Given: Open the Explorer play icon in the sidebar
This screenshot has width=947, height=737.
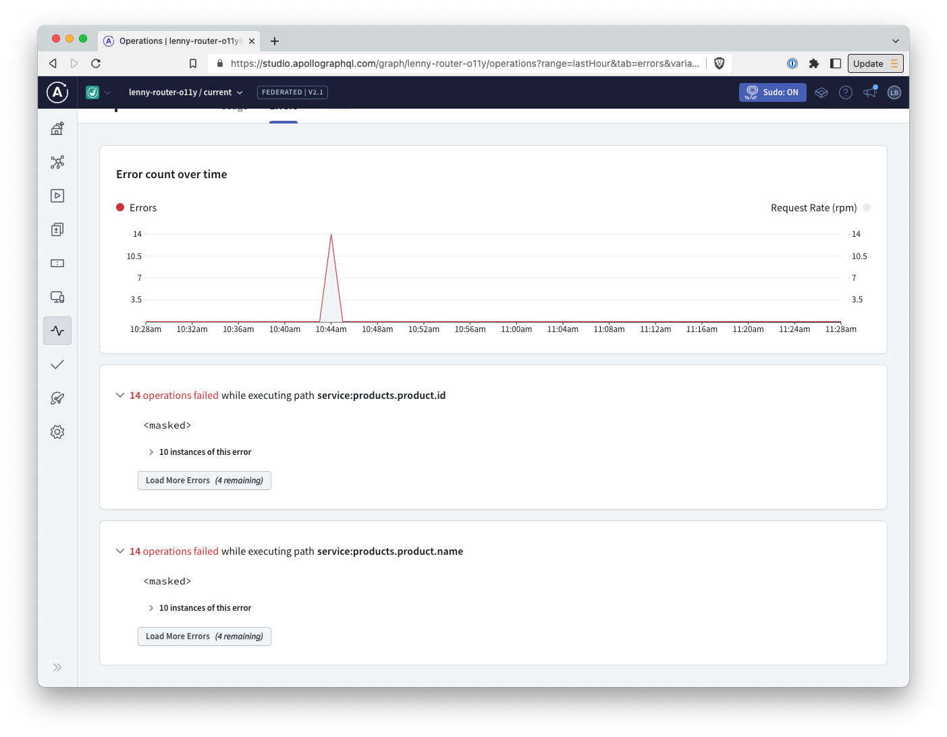Looking at the screenshot, I should 57,196.
